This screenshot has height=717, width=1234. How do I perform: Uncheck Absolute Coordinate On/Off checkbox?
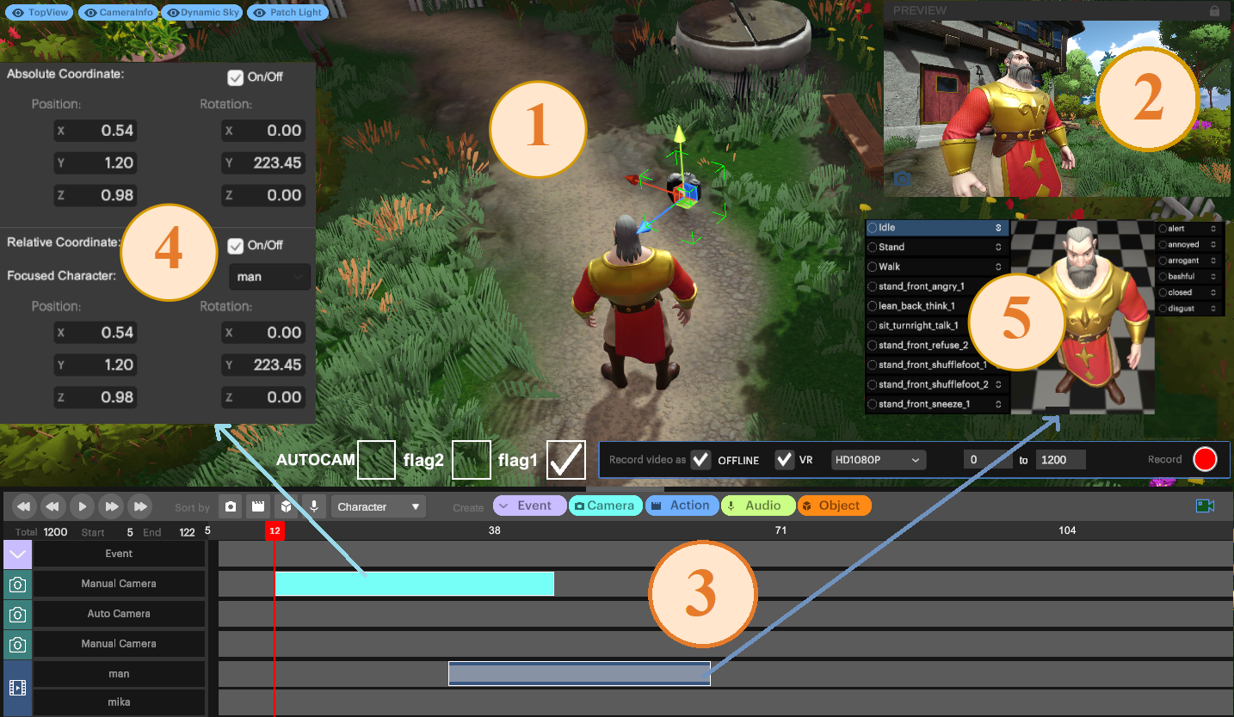[235, 77]
